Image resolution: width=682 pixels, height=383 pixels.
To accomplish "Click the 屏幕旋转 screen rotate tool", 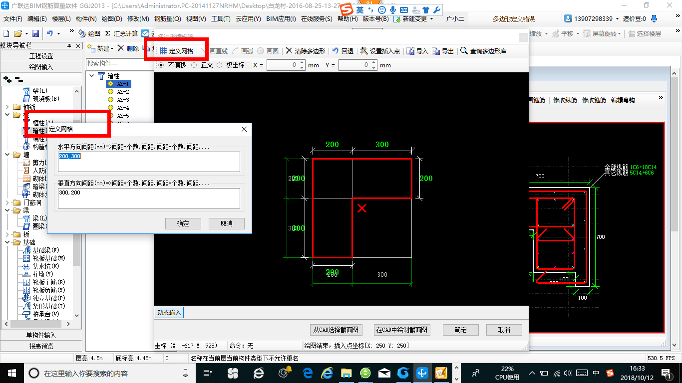I will point(602,33).
